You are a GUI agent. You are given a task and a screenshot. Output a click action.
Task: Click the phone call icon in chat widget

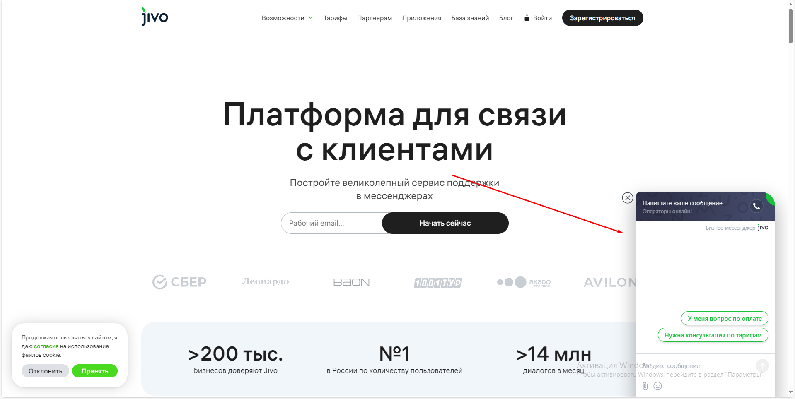pos(756,206)
